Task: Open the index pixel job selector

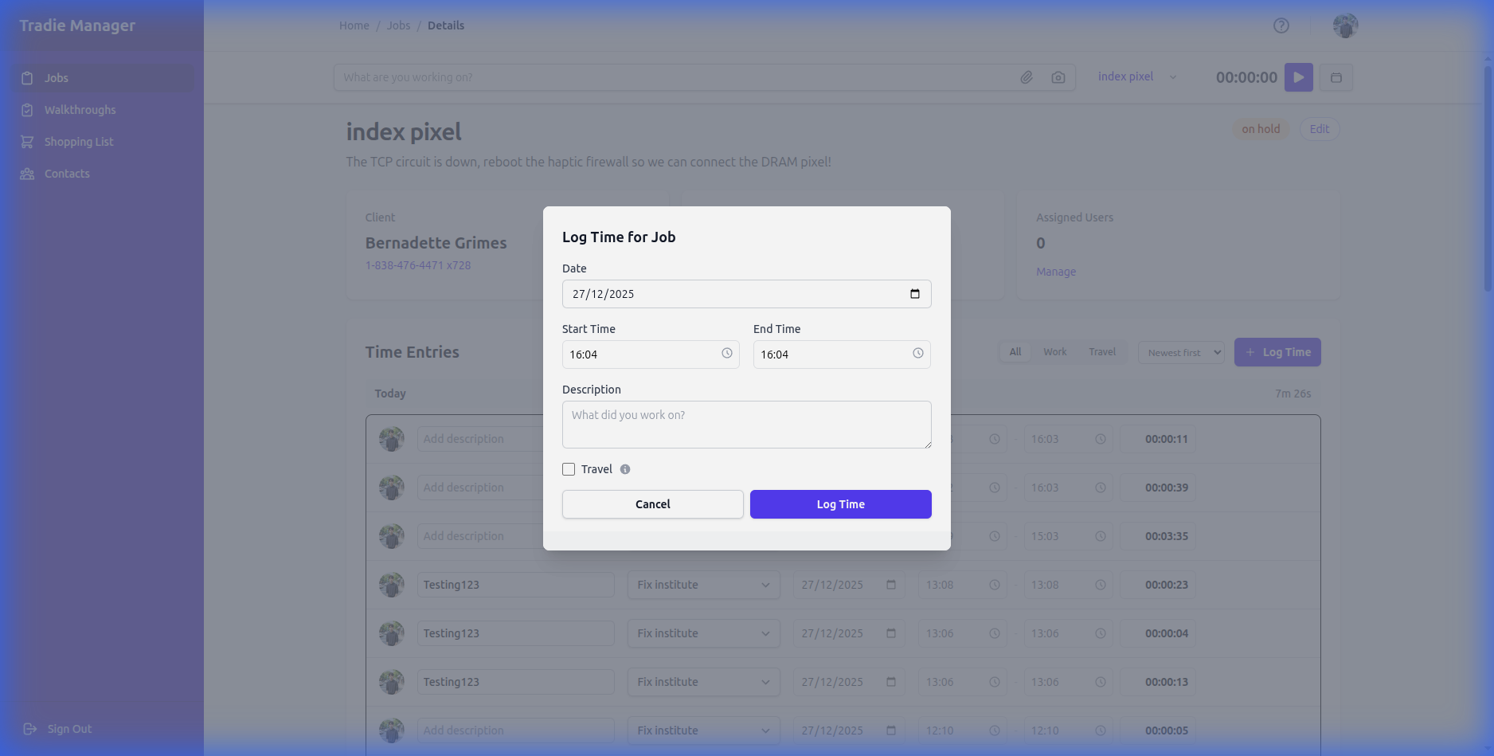Action: (x=1136, y=76)
